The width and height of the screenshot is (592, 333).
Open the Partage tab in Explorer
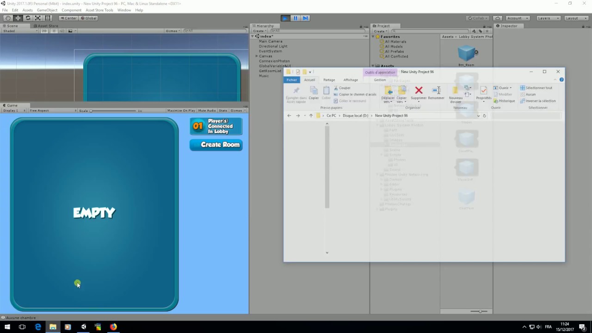pos(329,80)
